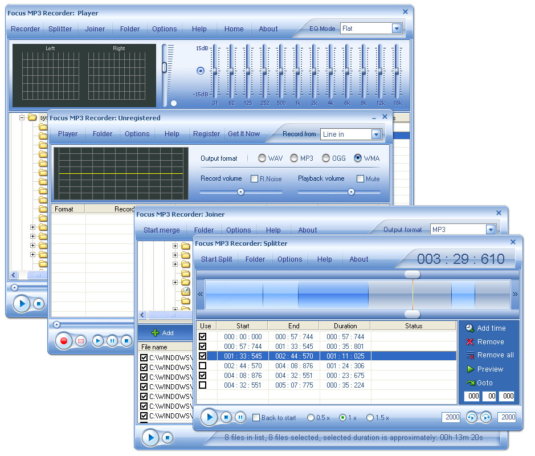Viewport: 535px width, 456px height.
Task: Click the 1k equalizer band slider
Action: (x=297, y=71)
